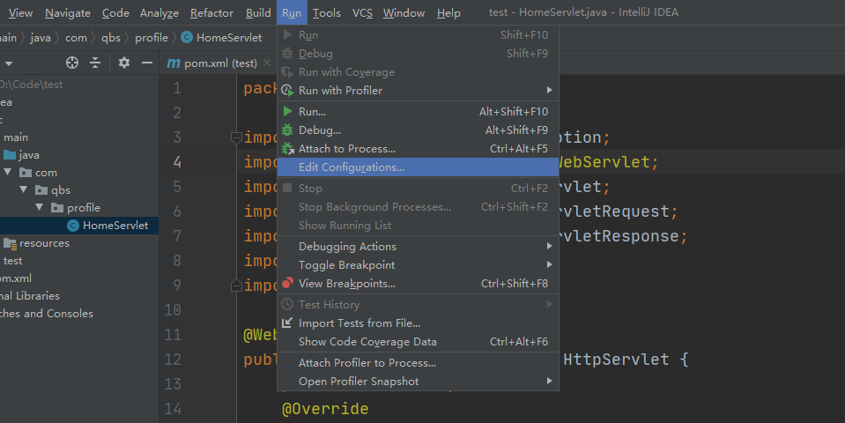Viewport: 845px width, 423px height.
Task: Click the HomeServlet class icon in breadcrumb
Action: click(187, 37)
